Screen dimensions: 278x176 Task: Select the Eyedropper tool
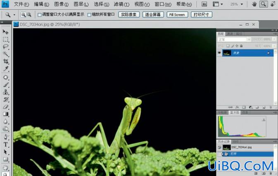(5, 69)
